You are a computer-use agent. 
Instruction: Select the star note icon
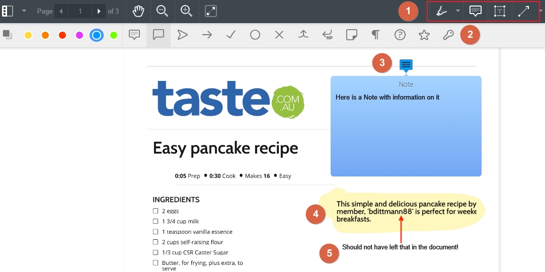[x=424, y=35]
